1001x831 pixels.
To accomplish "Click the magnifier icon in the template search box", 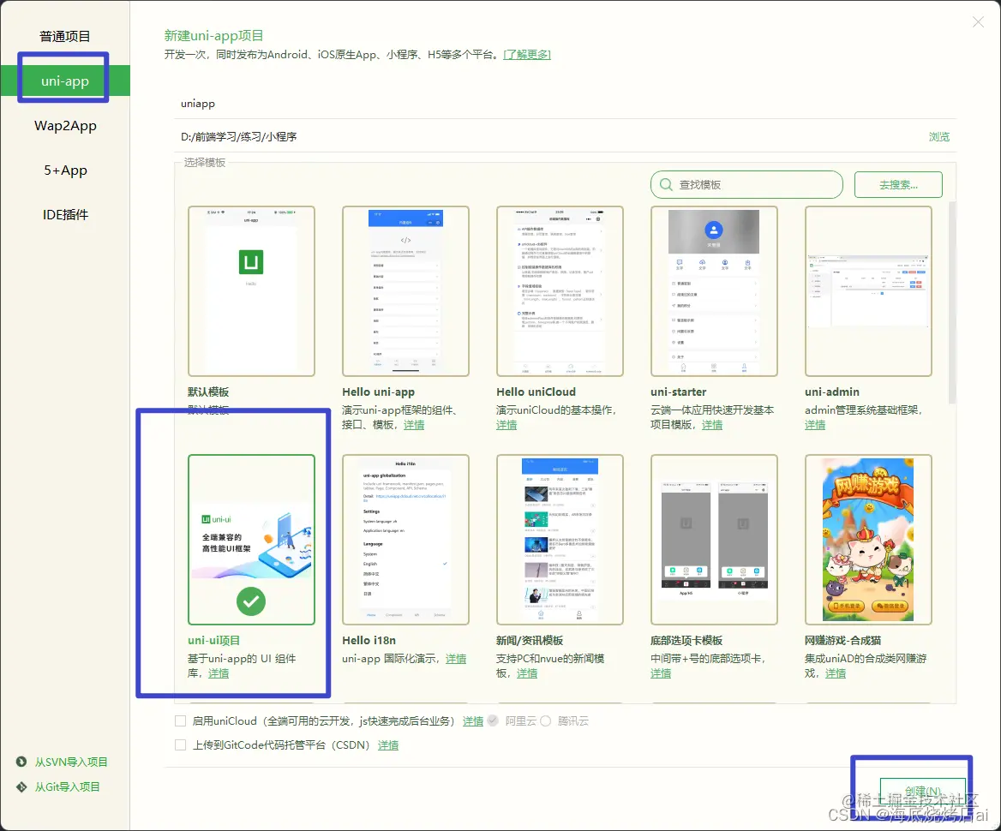I will click(665, 184).
